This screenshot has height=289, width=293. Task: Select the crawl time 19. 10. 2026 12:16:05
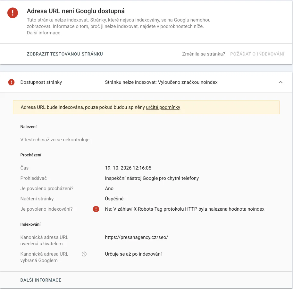coord(128,168)
